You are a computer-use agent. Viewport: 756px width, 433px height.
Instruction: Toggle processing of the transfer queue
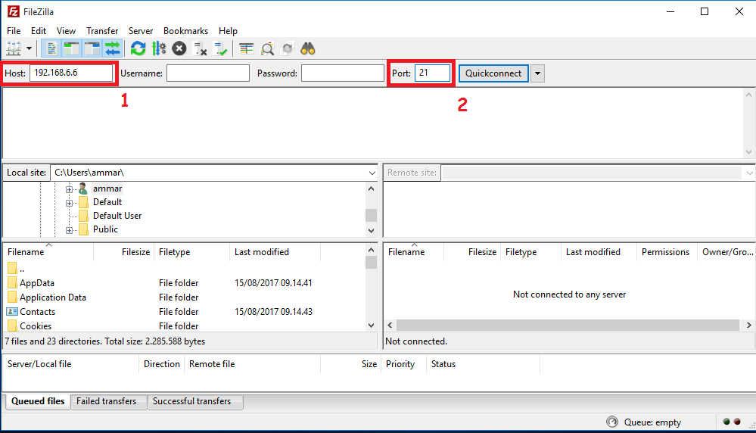click(159, 48)
